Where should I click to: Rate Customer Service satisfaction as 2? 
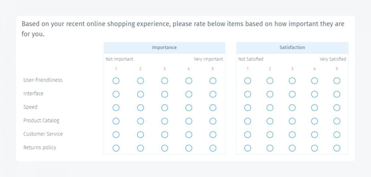click(x=270, y=134)
